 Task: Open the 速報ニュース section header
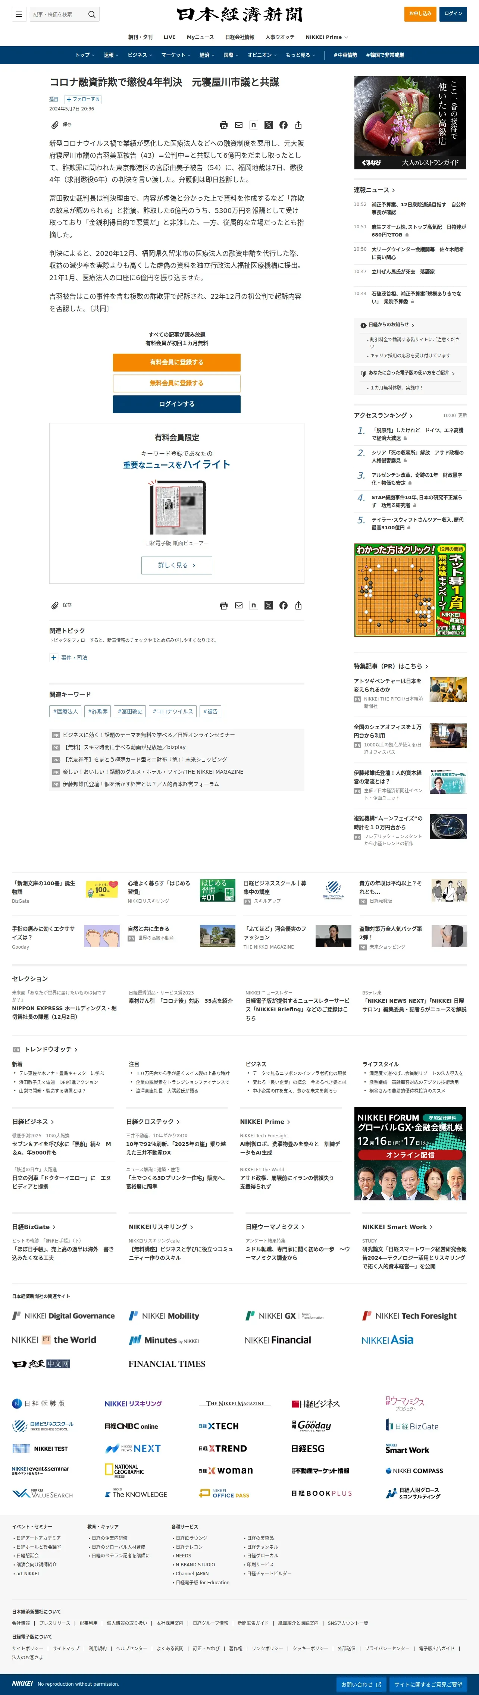click(x=375, y=190)
